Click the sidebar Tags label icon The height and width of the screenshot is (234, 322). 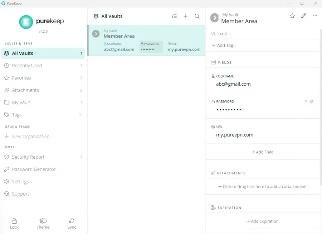[x=6, y=115]
